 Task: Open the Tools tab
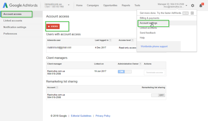pyautogui.click(x=137, y=5)
